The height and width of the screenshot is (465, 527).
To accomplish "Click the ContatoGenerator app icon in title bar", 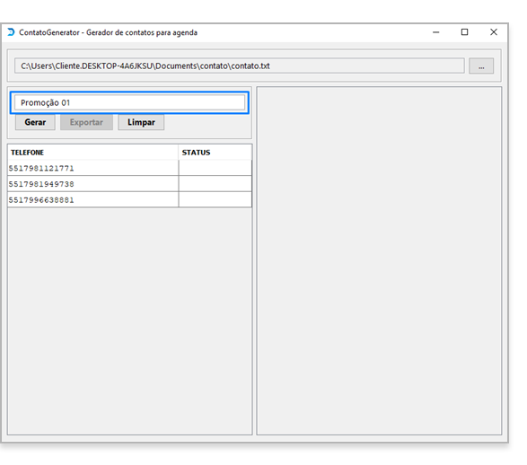I will coord(11,32).
